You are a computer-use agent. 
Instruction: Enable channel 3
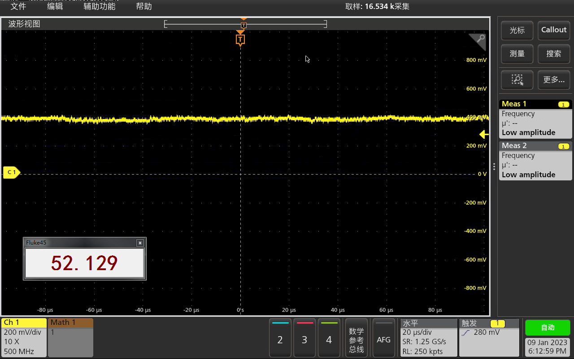304,338
